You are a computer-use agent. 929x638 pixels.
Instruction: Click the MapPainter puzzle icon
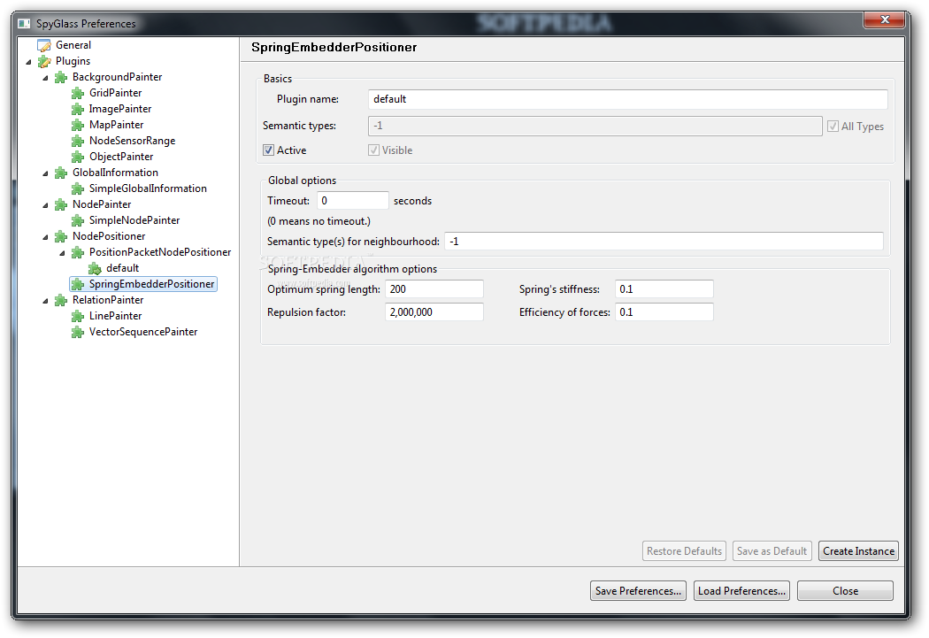[78, 125]
